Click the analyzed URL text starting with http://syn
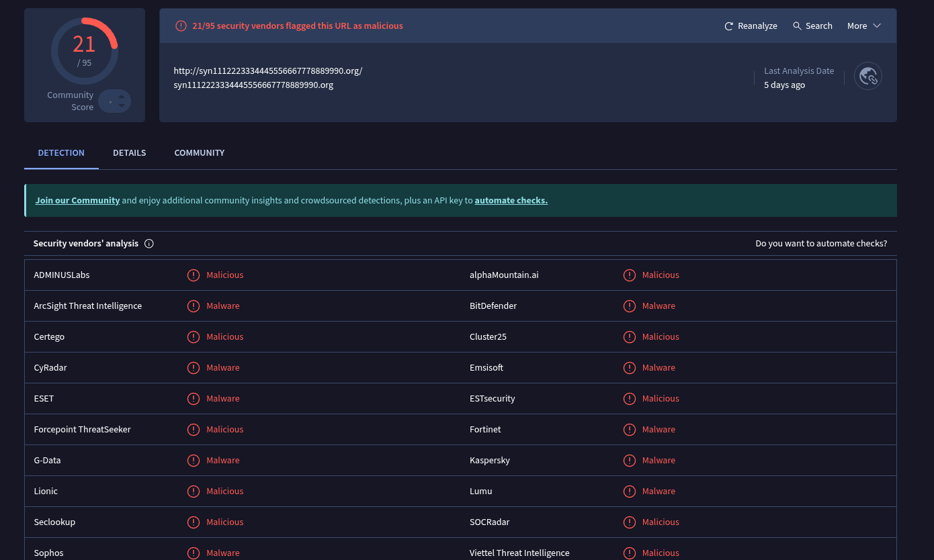Viewport: 934px width, 560px height. coord(267,71)
